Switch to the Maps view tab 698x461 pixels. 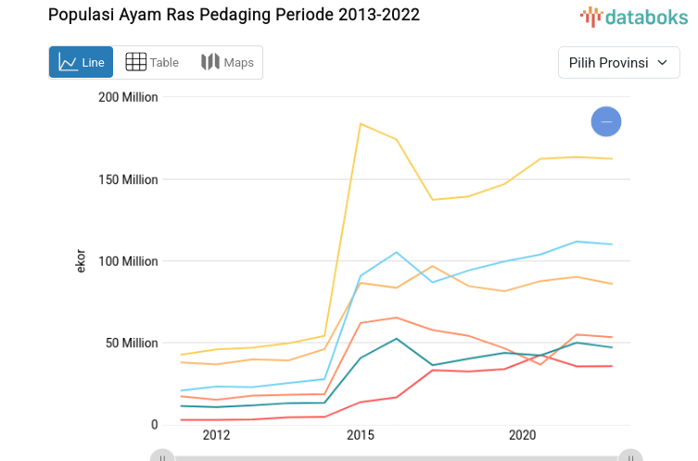pos(227,62)
